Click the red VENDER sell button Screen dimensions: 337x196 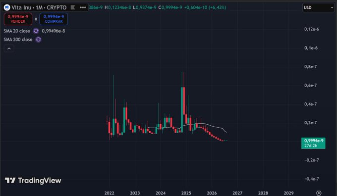[x=18, y=19]
